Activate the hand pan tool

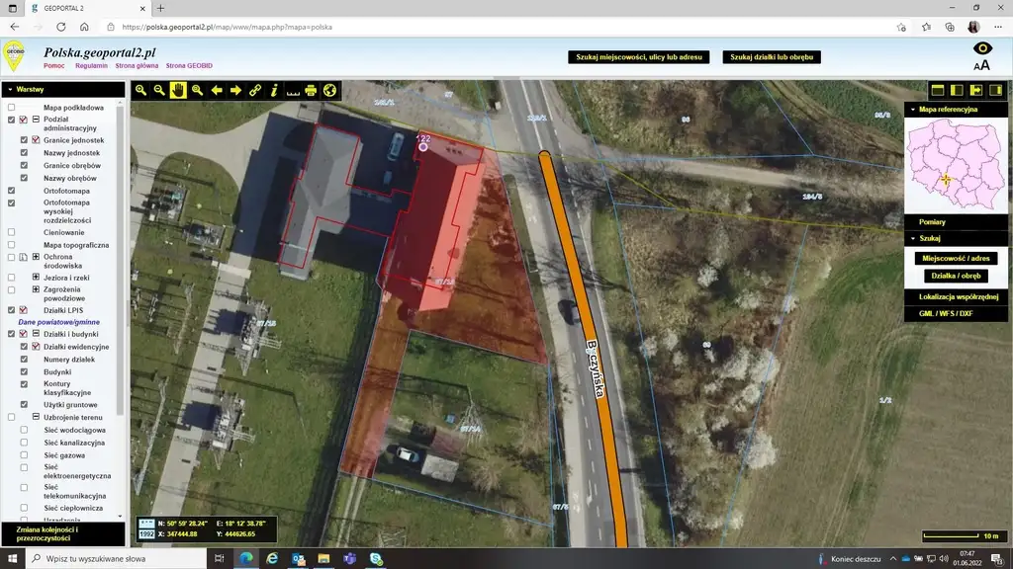pyautogui.click(x=178, y=90)
